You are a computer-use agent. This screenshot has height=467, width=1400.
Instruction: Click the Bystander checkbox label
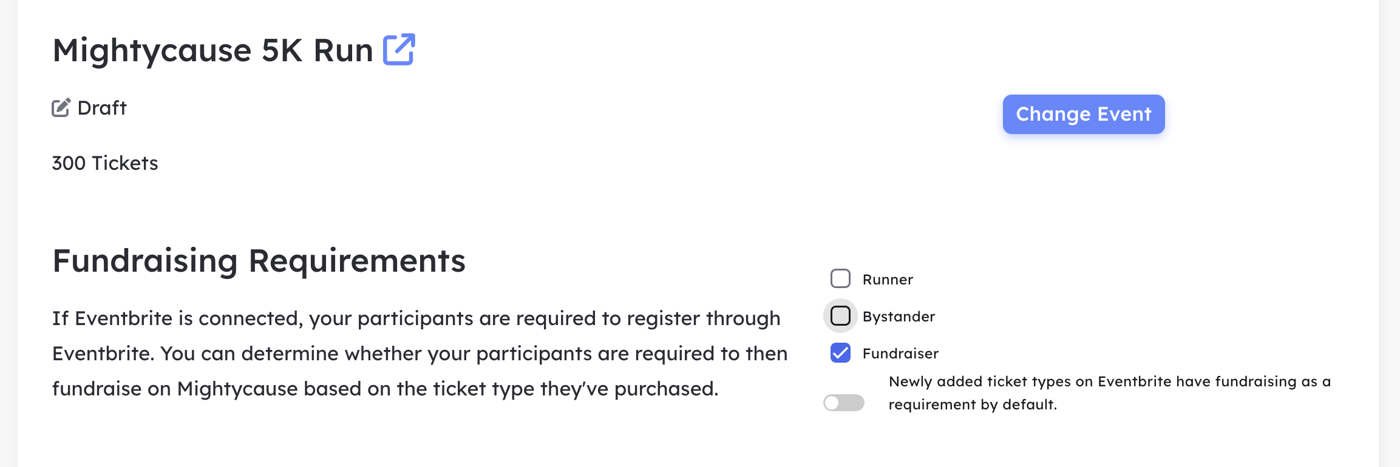899,317
